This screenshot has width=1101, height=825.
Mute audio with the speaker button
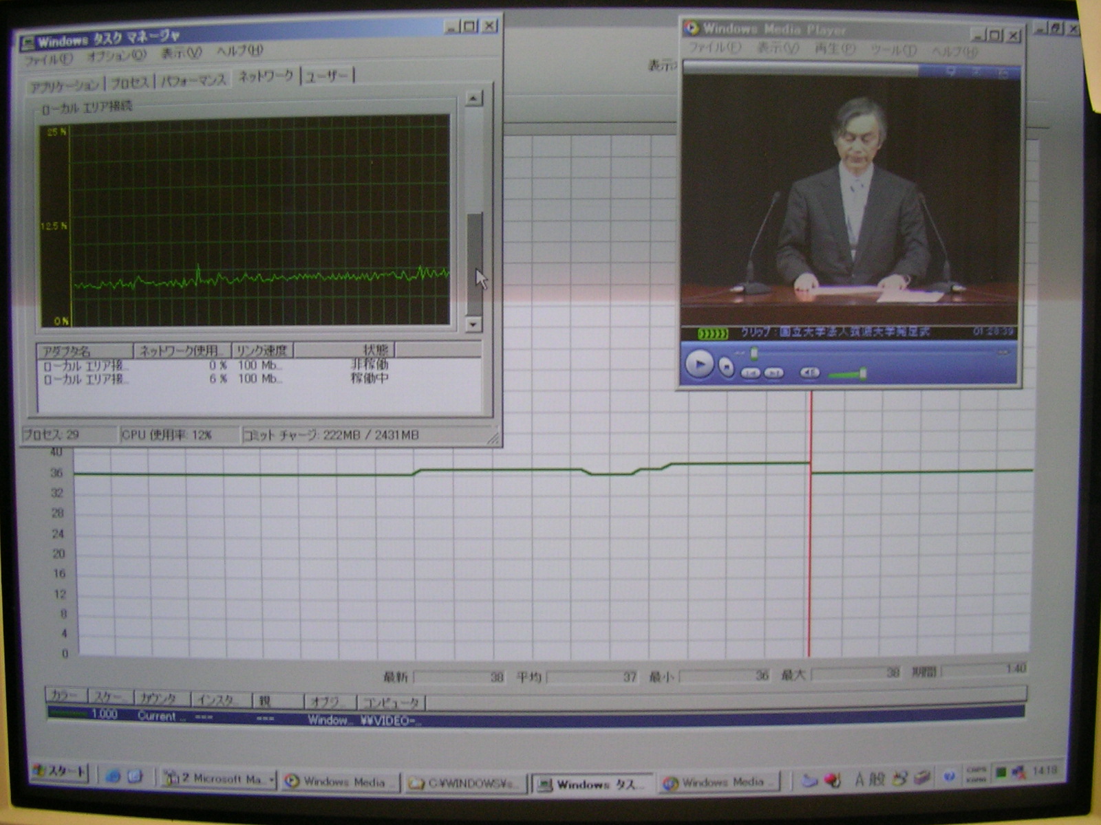coord(809,373)
